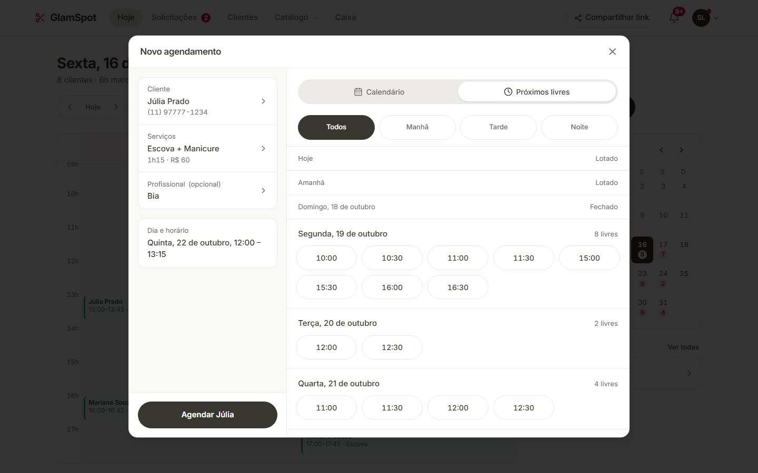Click Agendar Júlia button
The image size is (758, 473).
207,415
